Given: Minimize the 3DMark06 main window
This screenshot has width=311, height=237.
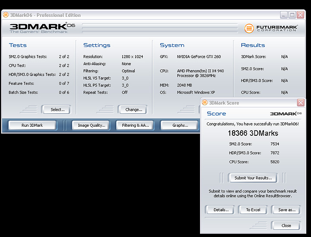Looking at the screenshot, I should (283, 15).
